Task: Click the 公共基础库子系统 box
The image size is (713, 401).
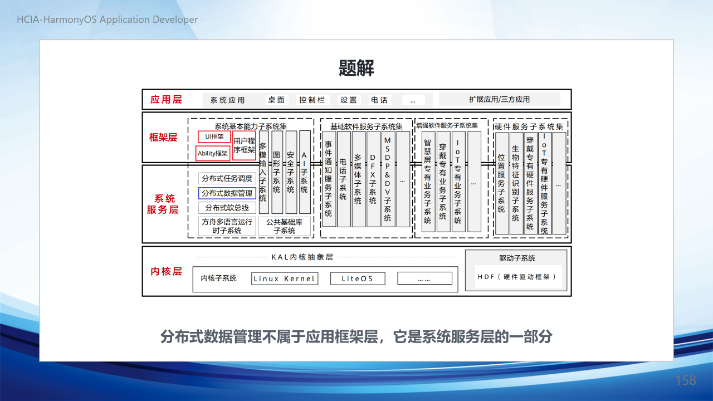Action: pyautogui.click(x=285, y=226)
